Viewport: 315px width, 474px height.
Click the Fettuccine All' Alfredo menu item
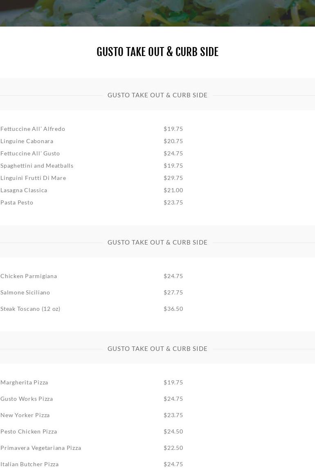[33, 129]
